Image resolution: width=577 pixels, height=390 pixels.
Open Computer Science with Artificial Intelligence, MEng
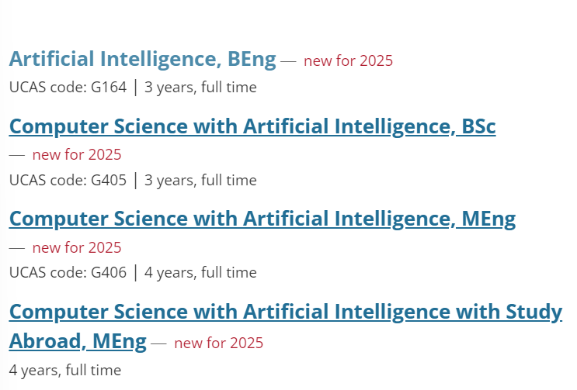click(x=262, y=219)
